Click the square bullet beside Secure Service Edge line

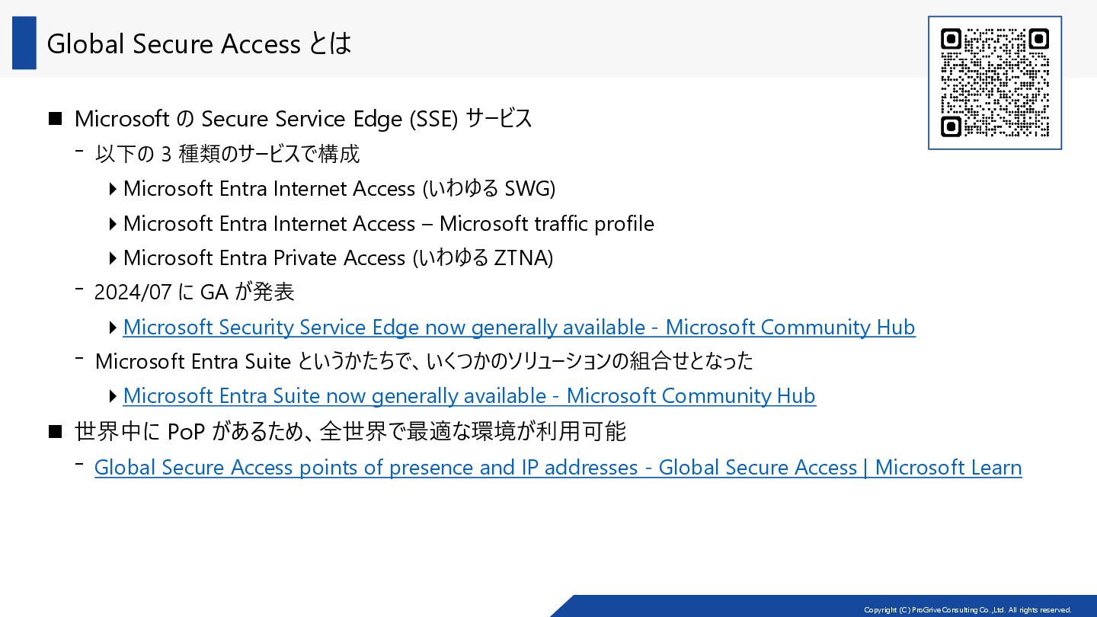pyautogui.click(x=55, y=119)
